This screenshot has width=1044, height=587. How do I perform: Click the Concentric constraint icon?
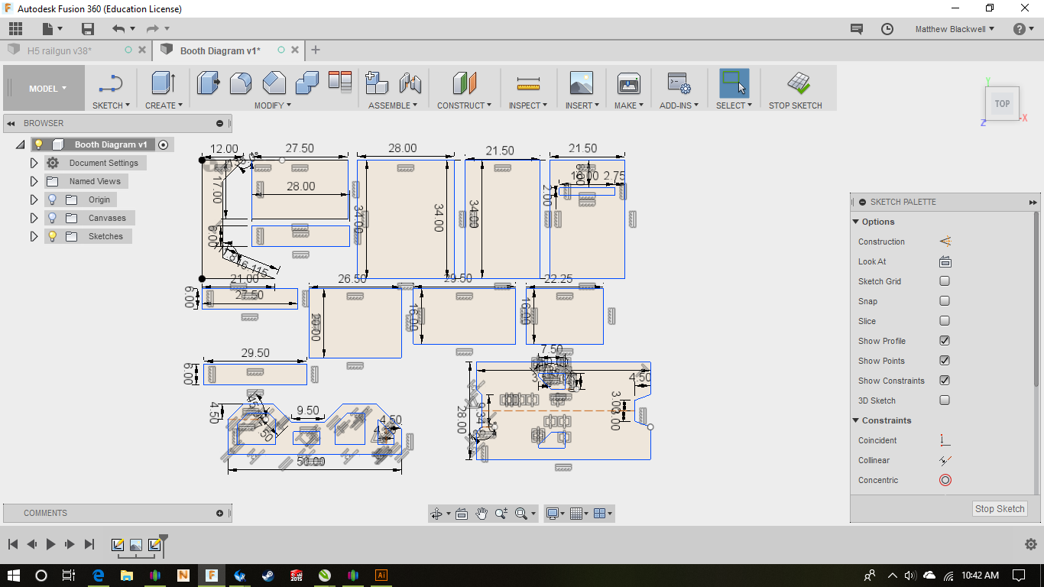[x=945, y=480]
